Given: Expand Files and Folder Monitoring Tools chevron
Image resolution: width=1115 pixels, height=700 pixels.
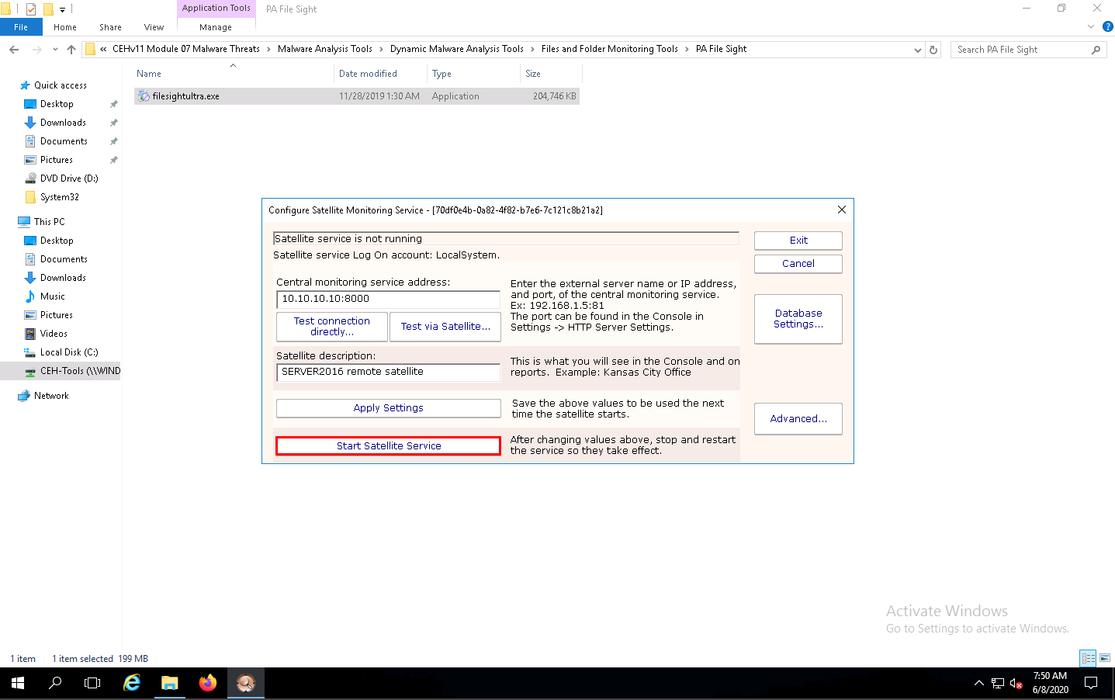Looking at the screenshot, I should point(687,49).
